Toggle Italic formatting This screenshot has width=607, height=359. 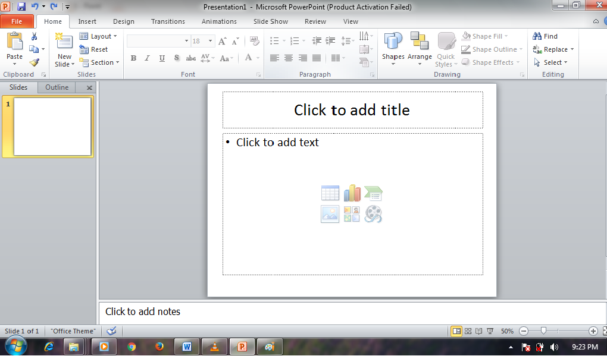tap(147, 58)
